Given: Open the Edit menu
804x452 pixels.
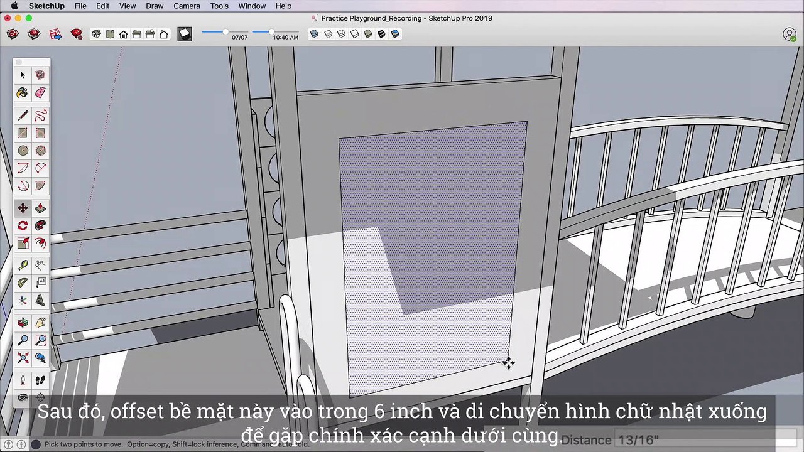Looking at the screenshot, I should pos(103,6).
